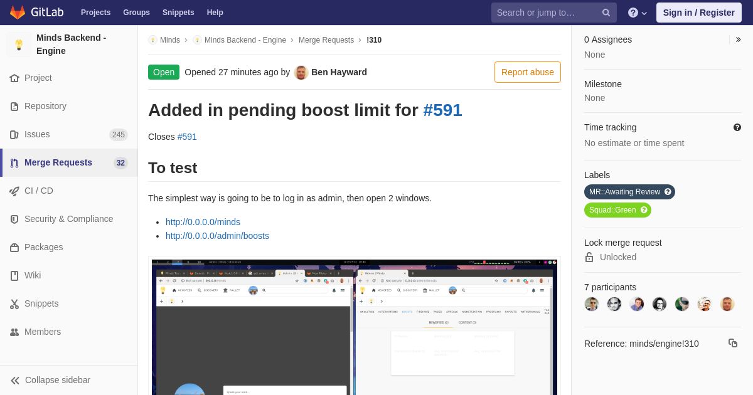Click the Issues count badge 245
This screenshot has height=395, width=753.
tap(119, 135)
